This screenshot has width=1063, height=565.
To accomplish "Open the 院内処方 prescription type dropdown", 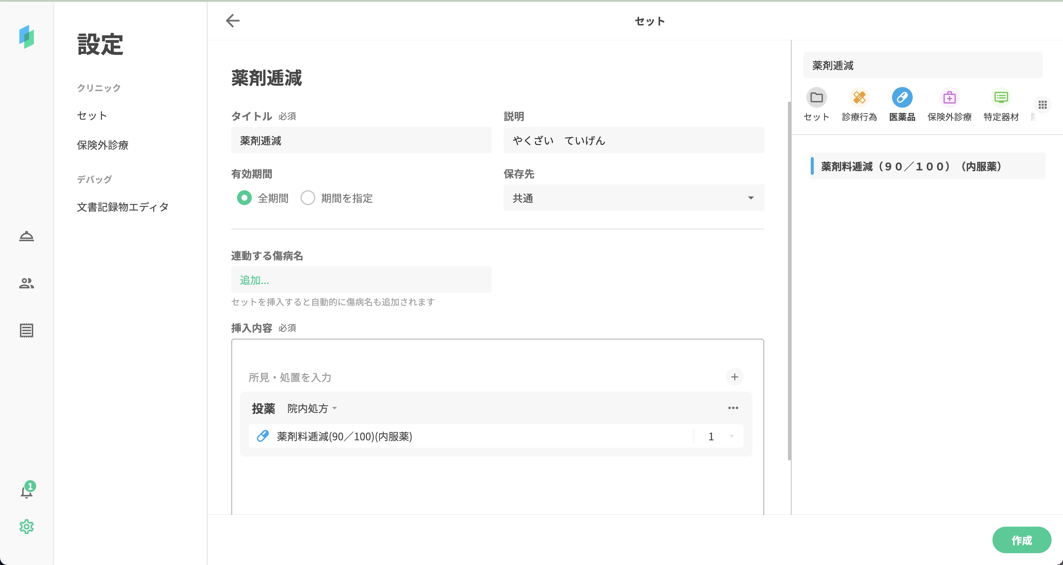I will point(312,408).
